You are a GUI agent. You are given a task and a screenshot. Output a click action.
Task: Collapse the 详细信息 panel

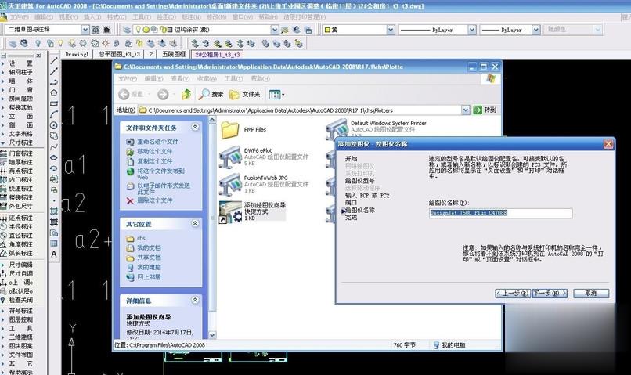tap(195, 300)
